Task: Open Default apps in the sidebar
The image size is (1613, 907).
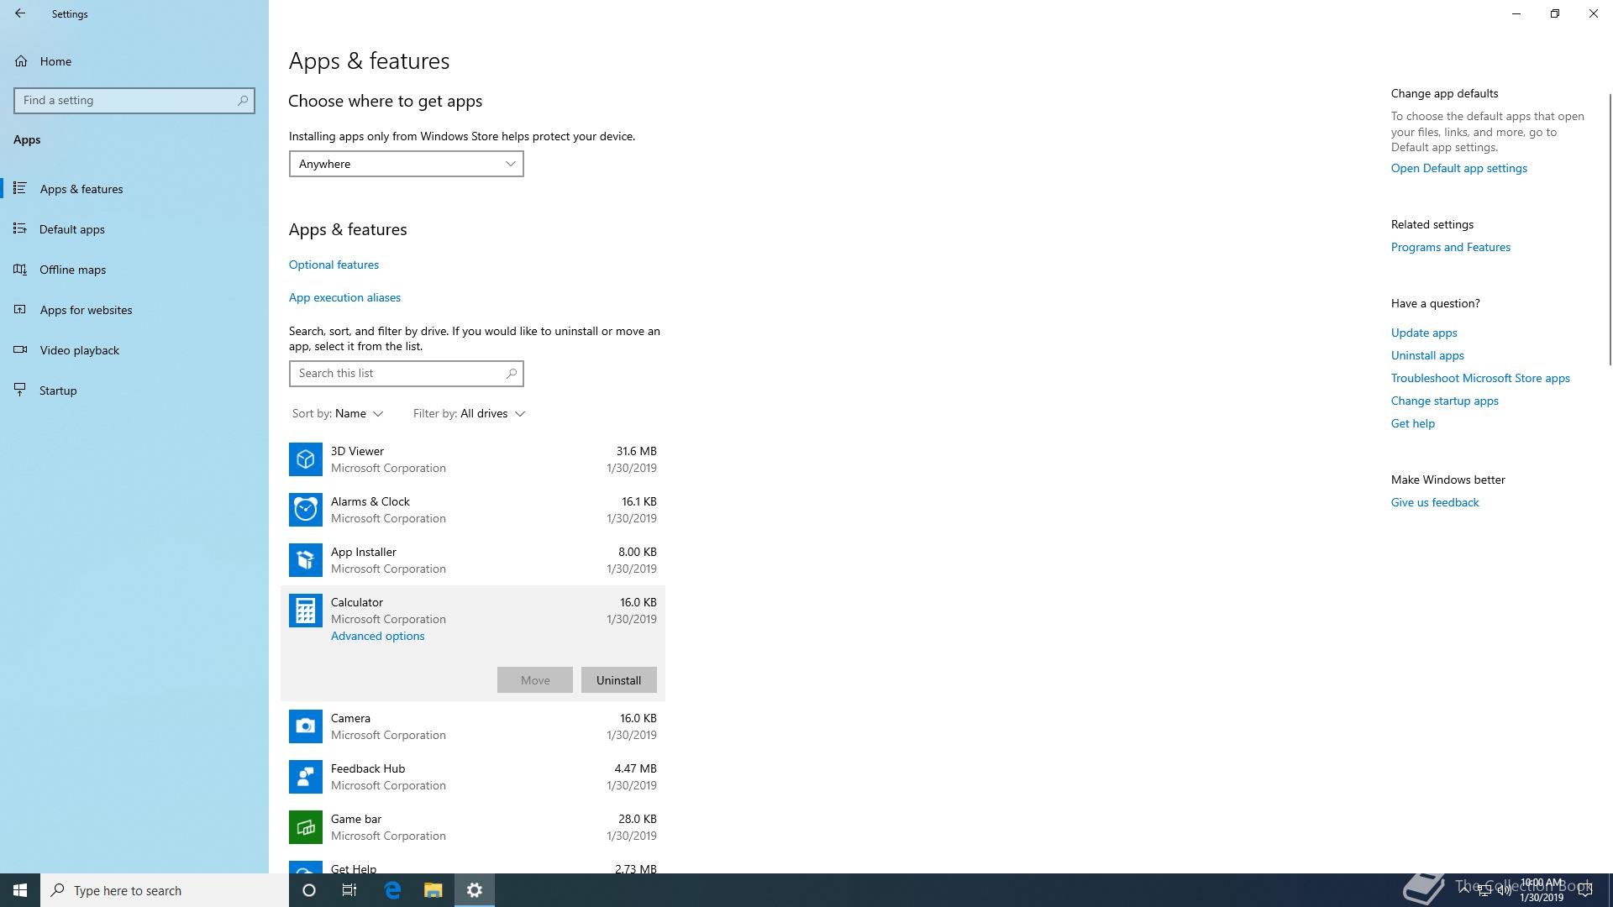Action: click(x=134, y=229)
